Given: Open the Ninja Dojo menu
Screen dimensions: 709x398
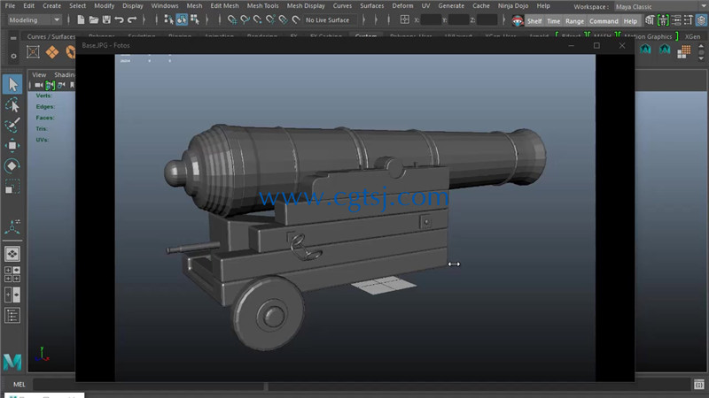Looking at the screenshot, I should point(513,6).
